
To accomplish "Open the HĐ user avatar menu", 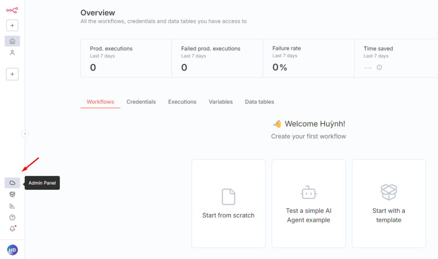I will (12, 250).
